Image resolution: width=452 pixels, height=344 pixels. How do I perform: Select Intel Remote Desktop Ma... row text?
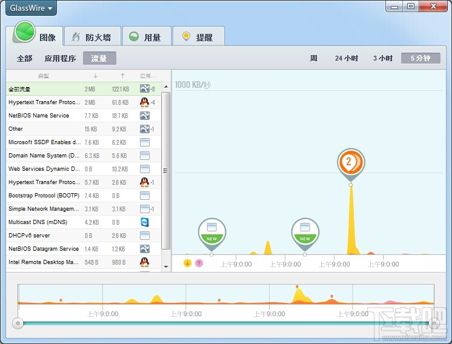(44, 262)
